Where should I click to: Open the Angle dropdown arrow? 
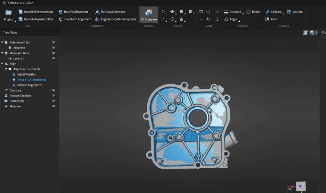(x=239, y=21)
